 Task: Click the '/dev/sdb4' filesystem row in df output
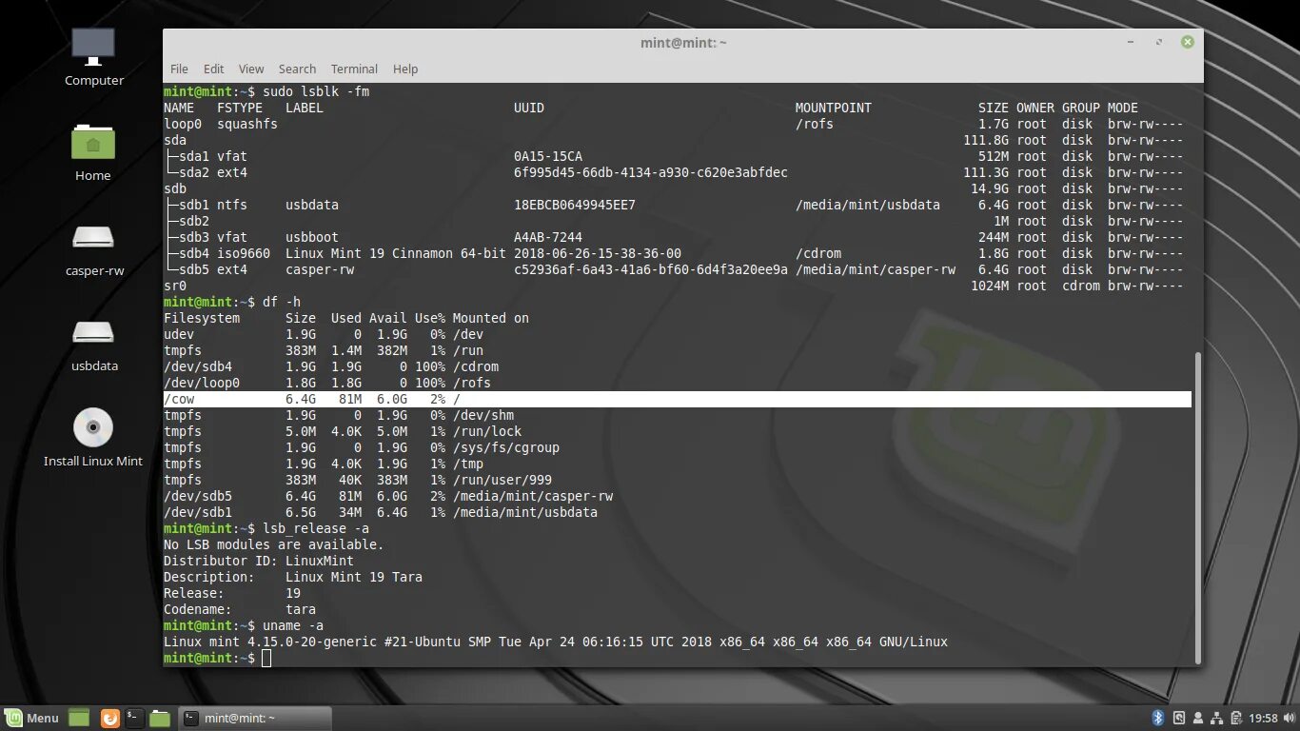click(x=331, y=366)
